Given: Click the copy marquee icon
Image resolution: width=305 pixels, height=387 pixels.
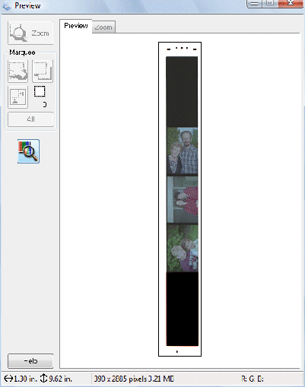Looking at the screenshot, I should click(x=43, y=71).
